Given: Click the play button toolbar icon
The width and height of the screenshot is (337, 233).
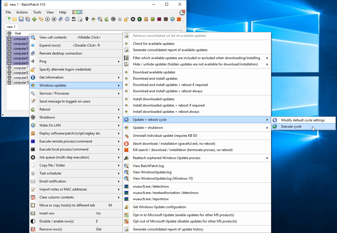Looking at the screenshot, I should pos(47,19).
